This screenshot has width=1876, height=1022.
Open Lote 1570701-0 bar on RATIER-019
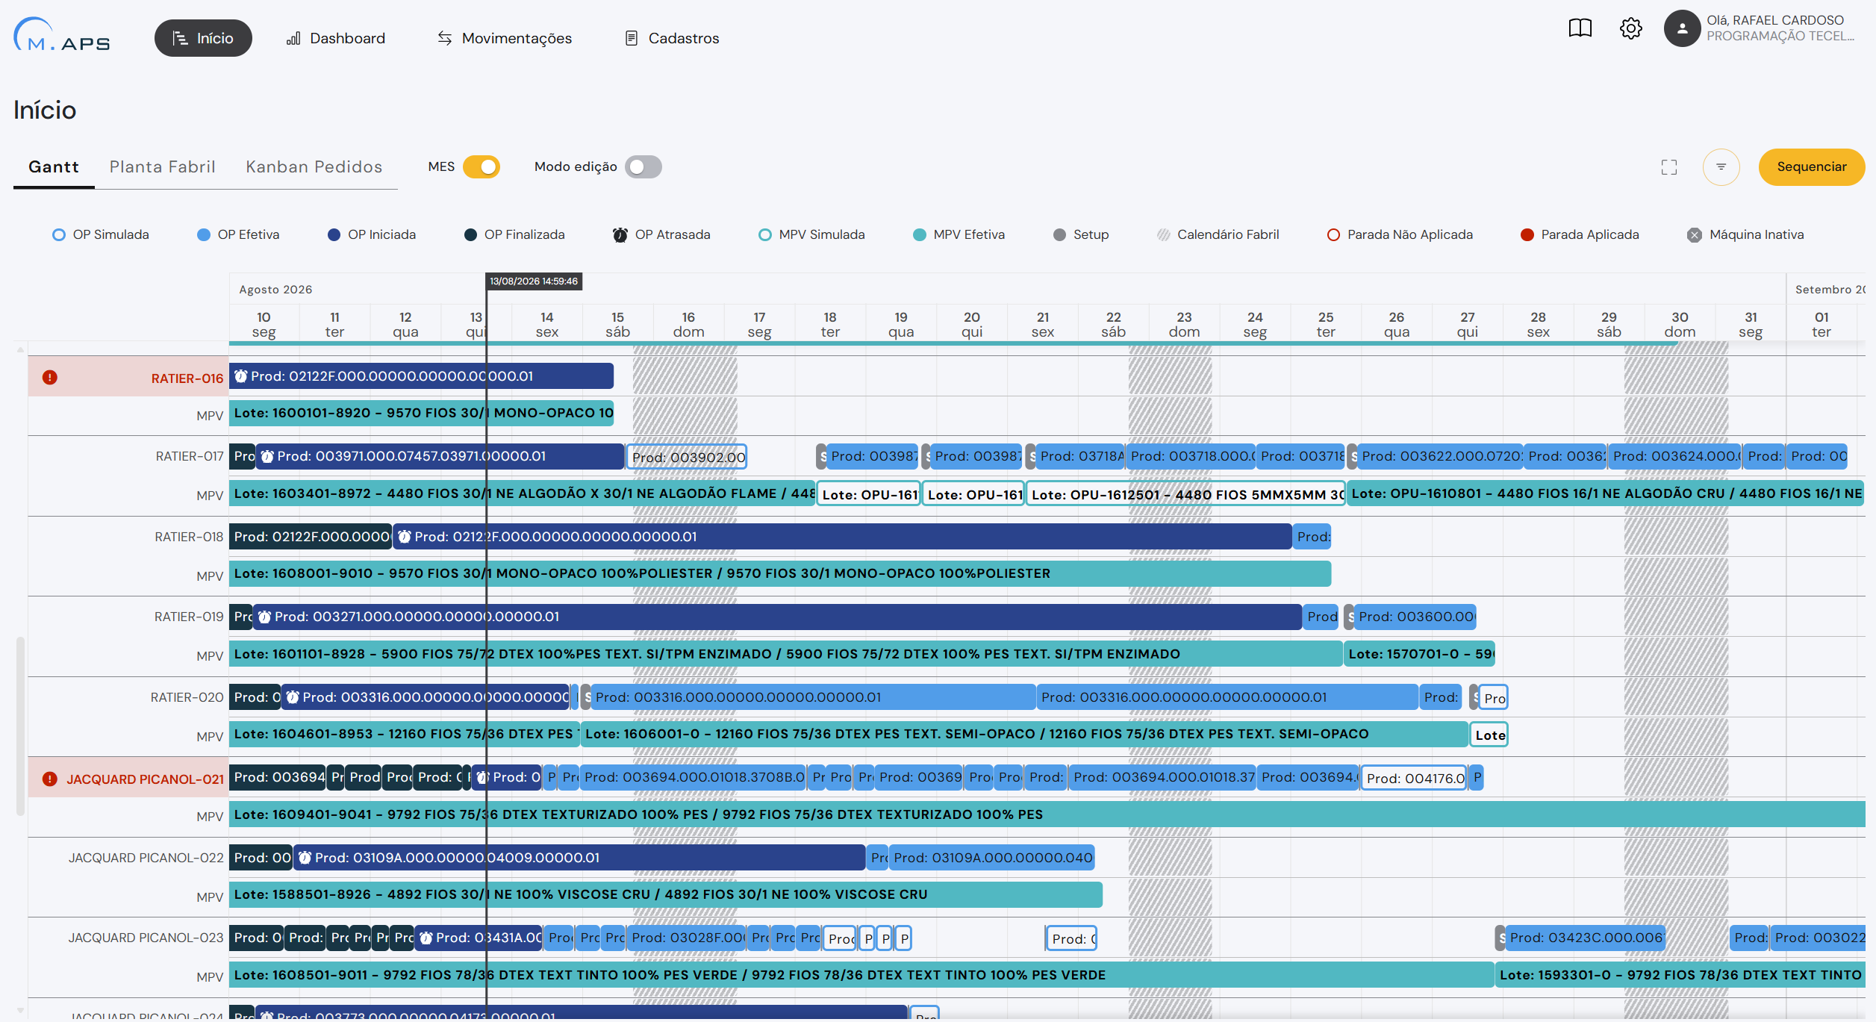[1419, 654]
